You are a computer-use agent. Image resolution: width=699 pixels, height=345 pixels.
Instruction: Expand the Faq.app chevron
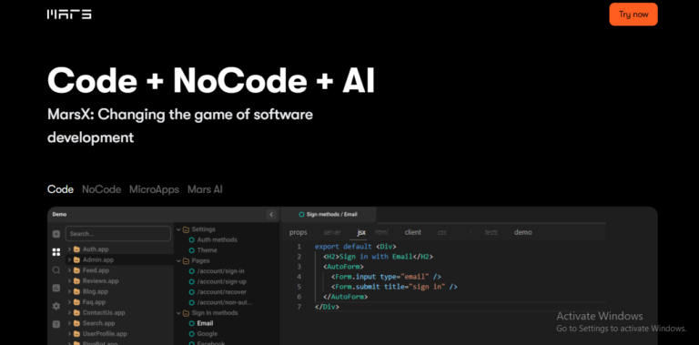tap(69, 302)
